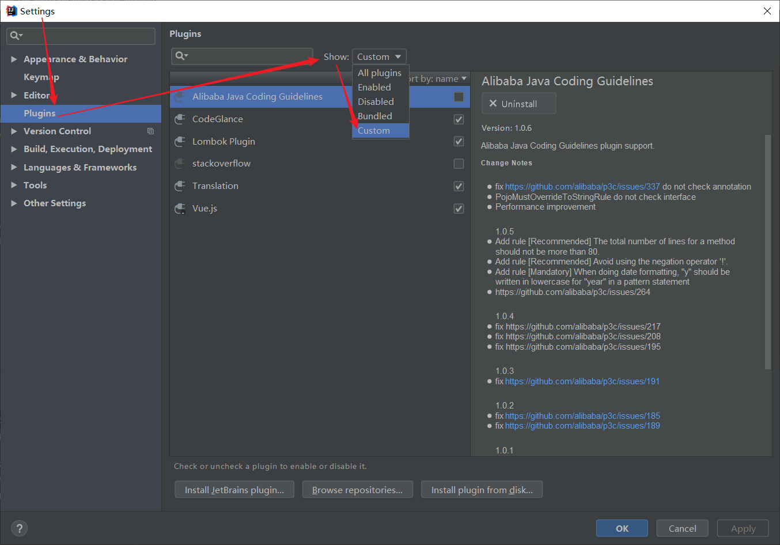Screen dimensions: 780x545
Task: Click the Alibaba Java Coding Guidelines plugin icon
Action: tap(180, 97)
